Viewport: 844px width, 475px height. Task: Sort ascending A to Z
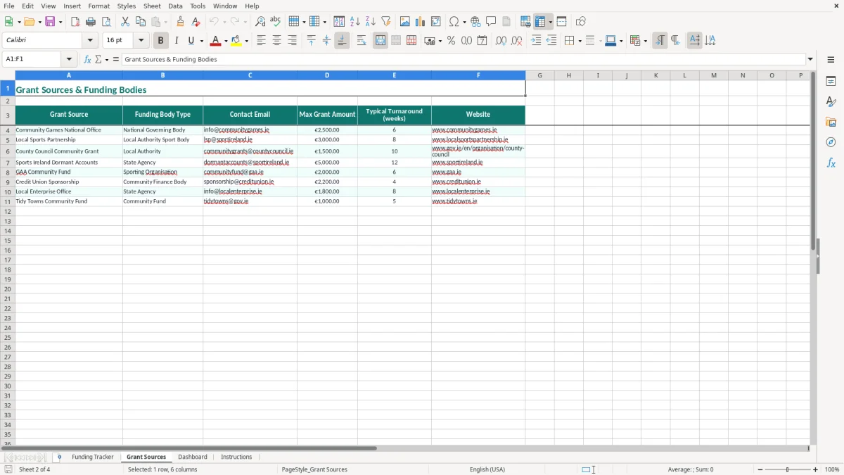click(x=355, y=22)
